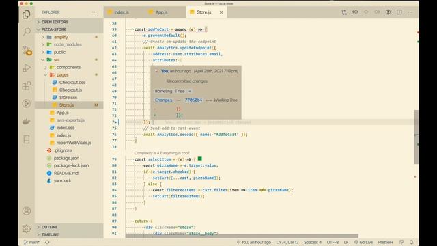Click the synchronize changes icon in status bar
The image size is (437, 246).
coord(47,242)
